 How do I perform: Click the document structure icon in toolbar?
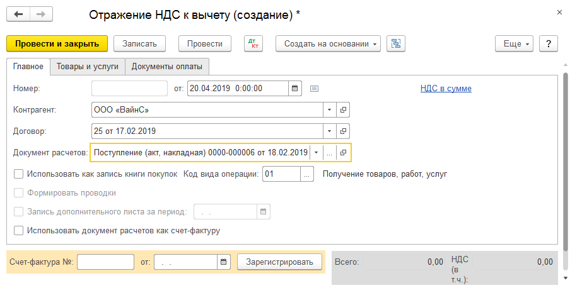pyautogui.click(x=395, y=43)
